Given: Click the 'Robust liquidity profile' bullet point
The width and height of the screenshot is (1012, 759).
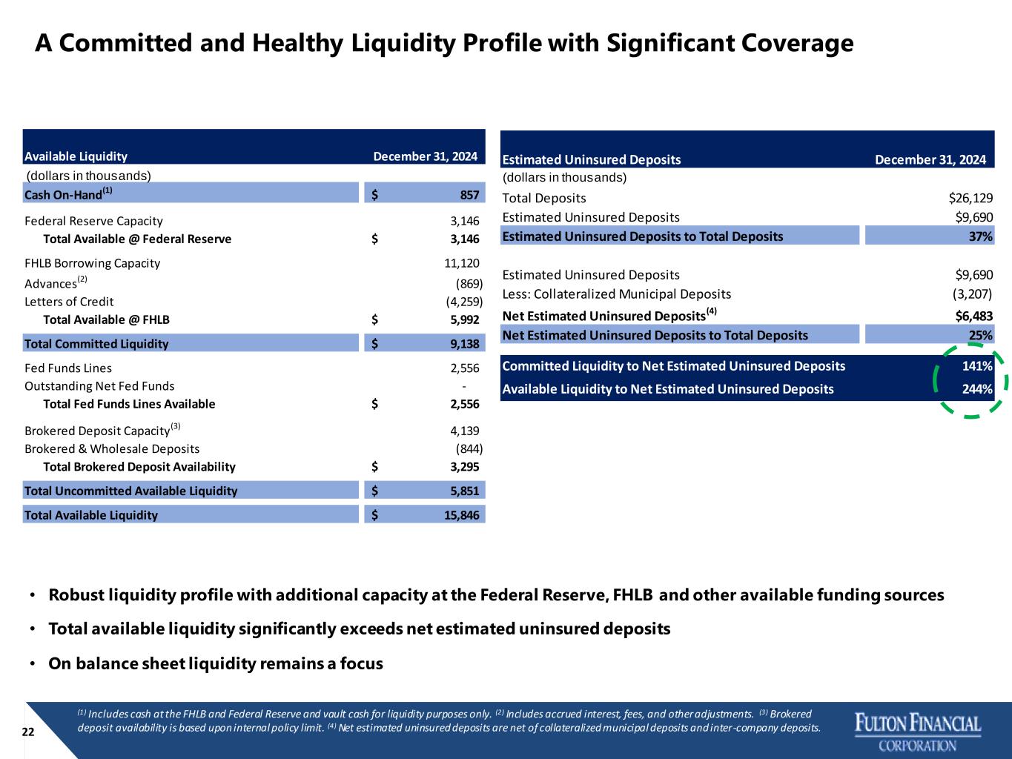Looking at the screenshot, I should click(496, 595).
